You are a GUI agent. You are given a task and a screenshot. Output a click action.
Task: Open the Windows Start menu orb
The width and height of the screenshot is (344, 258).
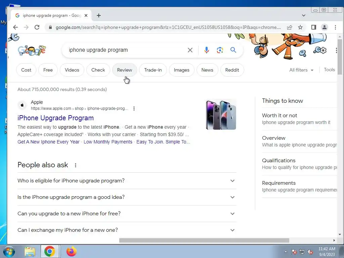pos(9,251)
